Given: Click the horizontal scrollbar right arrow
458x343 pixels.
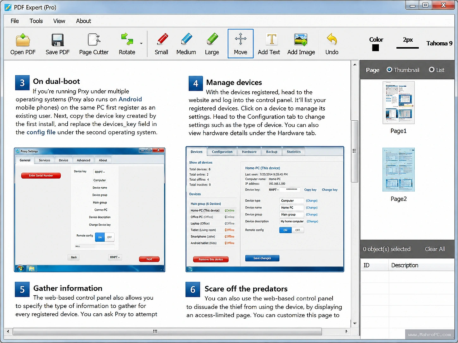Looking at the screenshot, I should point(346,331).
